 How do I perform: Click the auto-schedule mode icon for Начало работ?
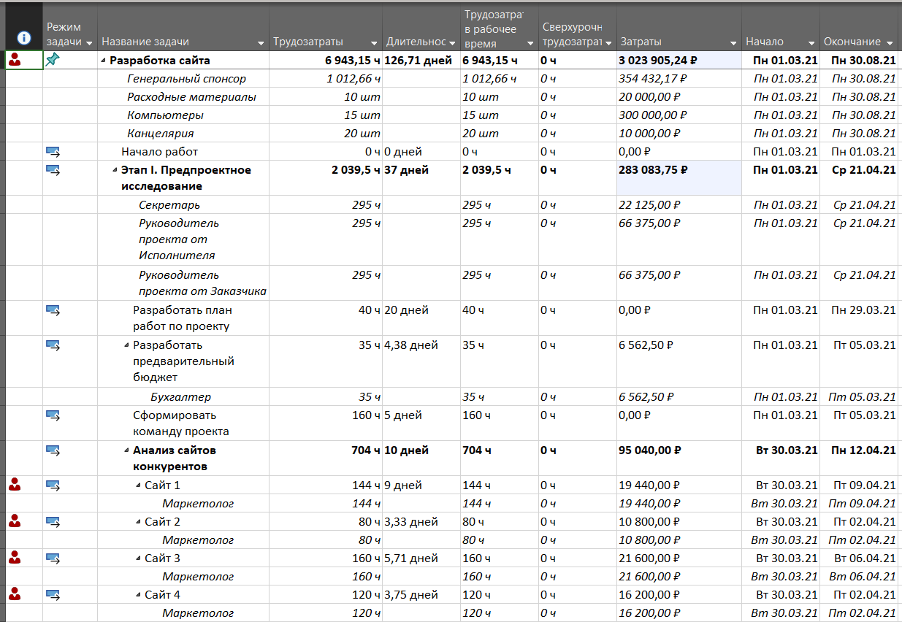click(53, 152)
